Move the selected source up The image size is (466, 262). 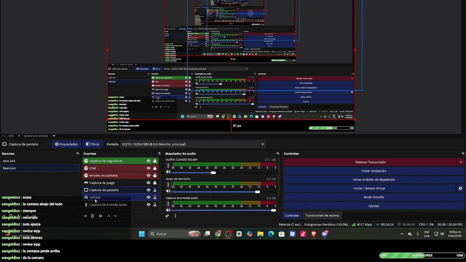point(108,216)
